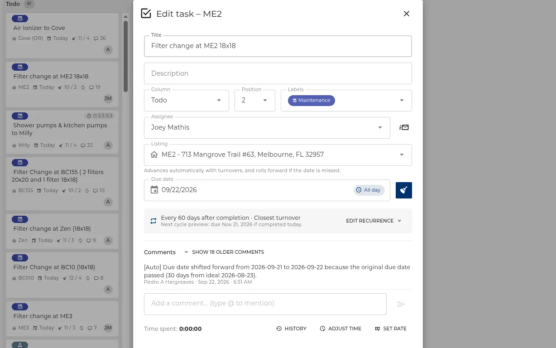Click the JM avatar on ME2 card
Screen dimensions: 556x348
point(108,98)
